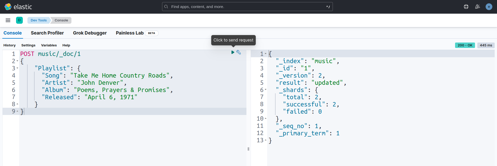Click the Find apps search field
The image size is (497, 166).
point(247,7)
